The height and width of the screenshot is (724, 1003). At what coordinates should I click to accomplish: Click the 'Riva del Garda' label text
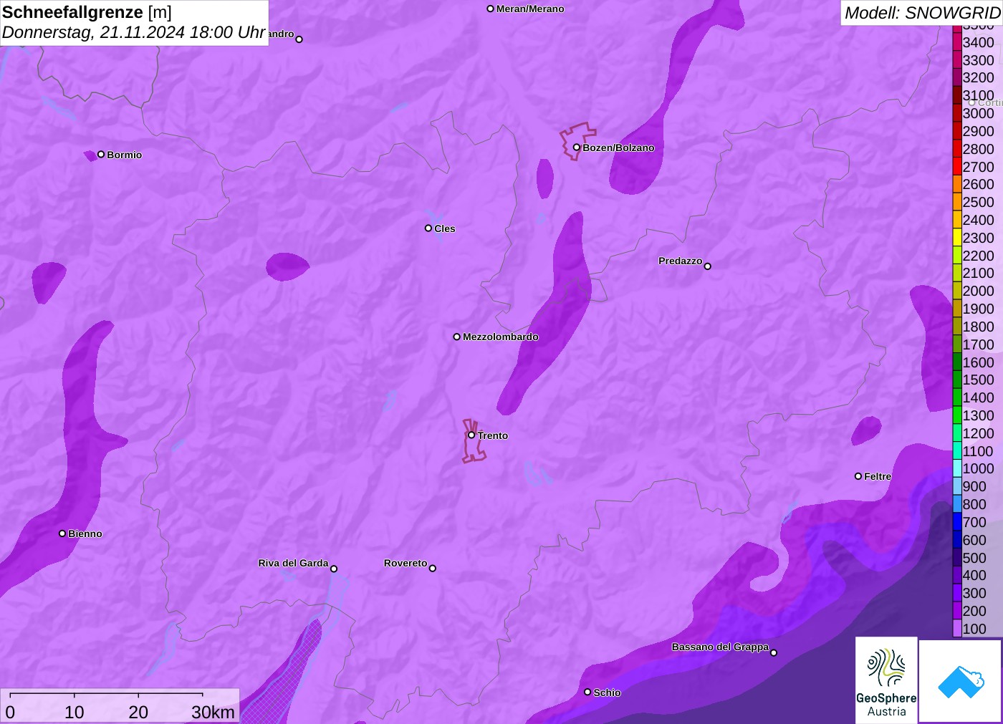click(x=293, y=563)
